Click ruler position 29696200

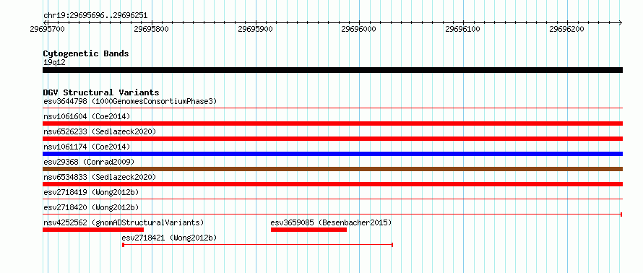coord(566,29)
